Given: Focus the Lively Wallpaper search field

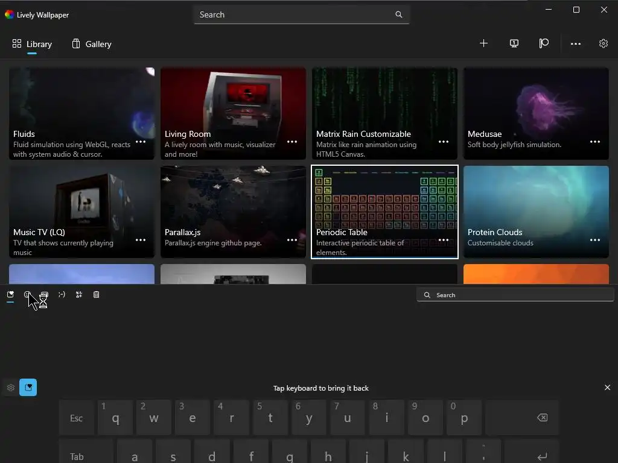Looking at the screenshot, I should click(x=302, y=14).
